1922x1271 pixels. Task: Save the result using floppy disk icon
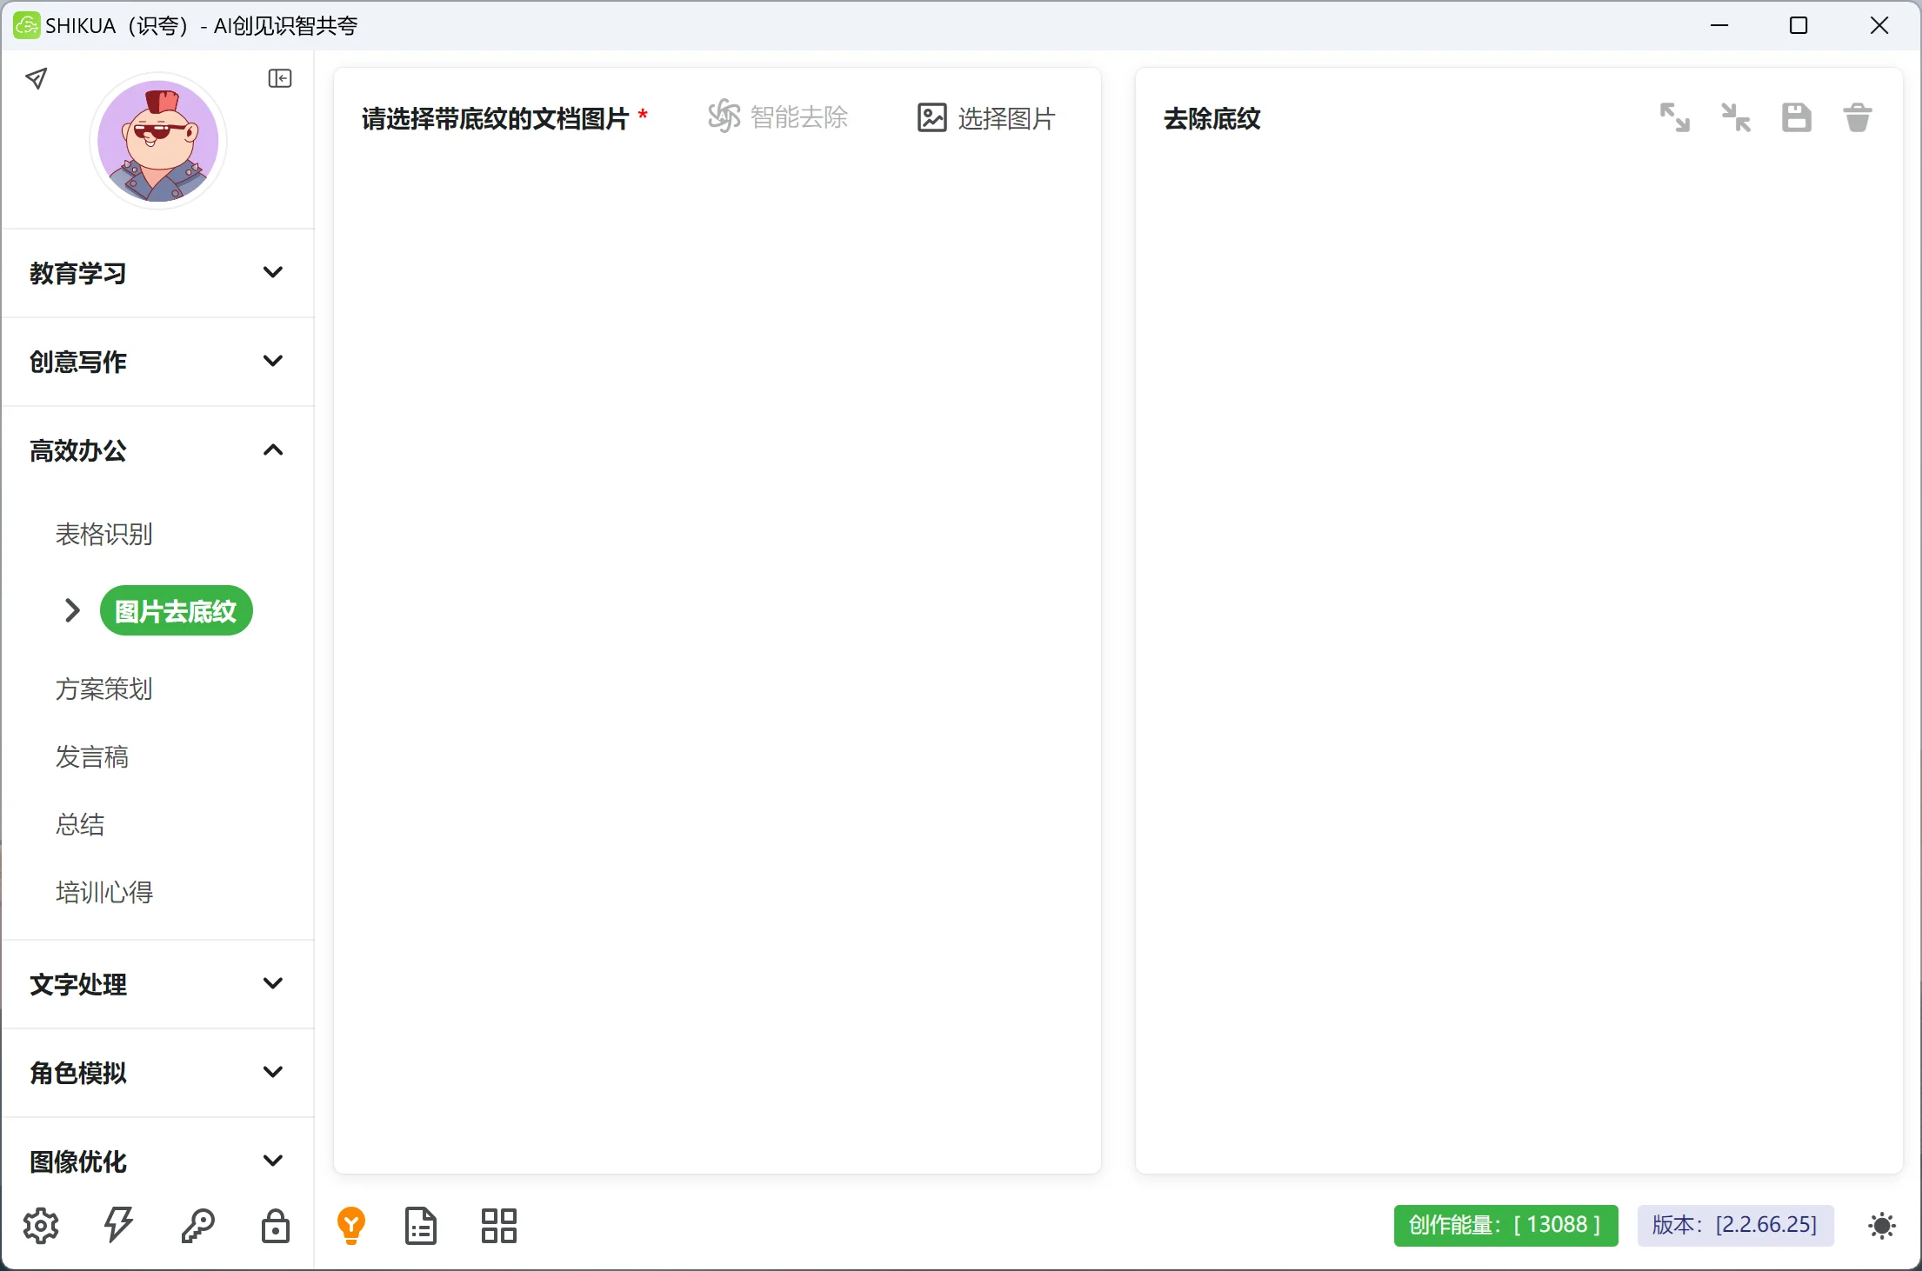(x=1797, y=117)
